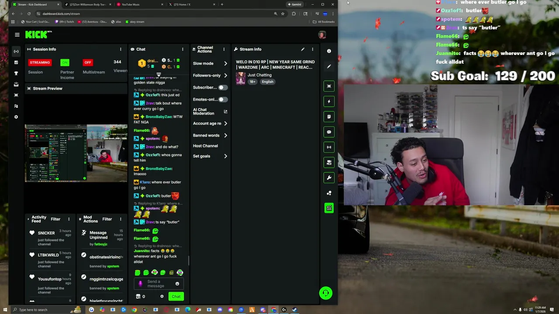The image size is (559, 314).
Task: Open the stream sidebar icon
Action: (16, 51)
